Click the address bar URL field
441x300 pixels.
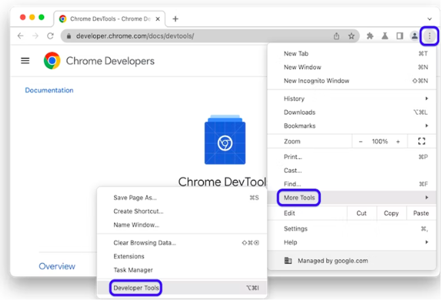click(196, 36)
